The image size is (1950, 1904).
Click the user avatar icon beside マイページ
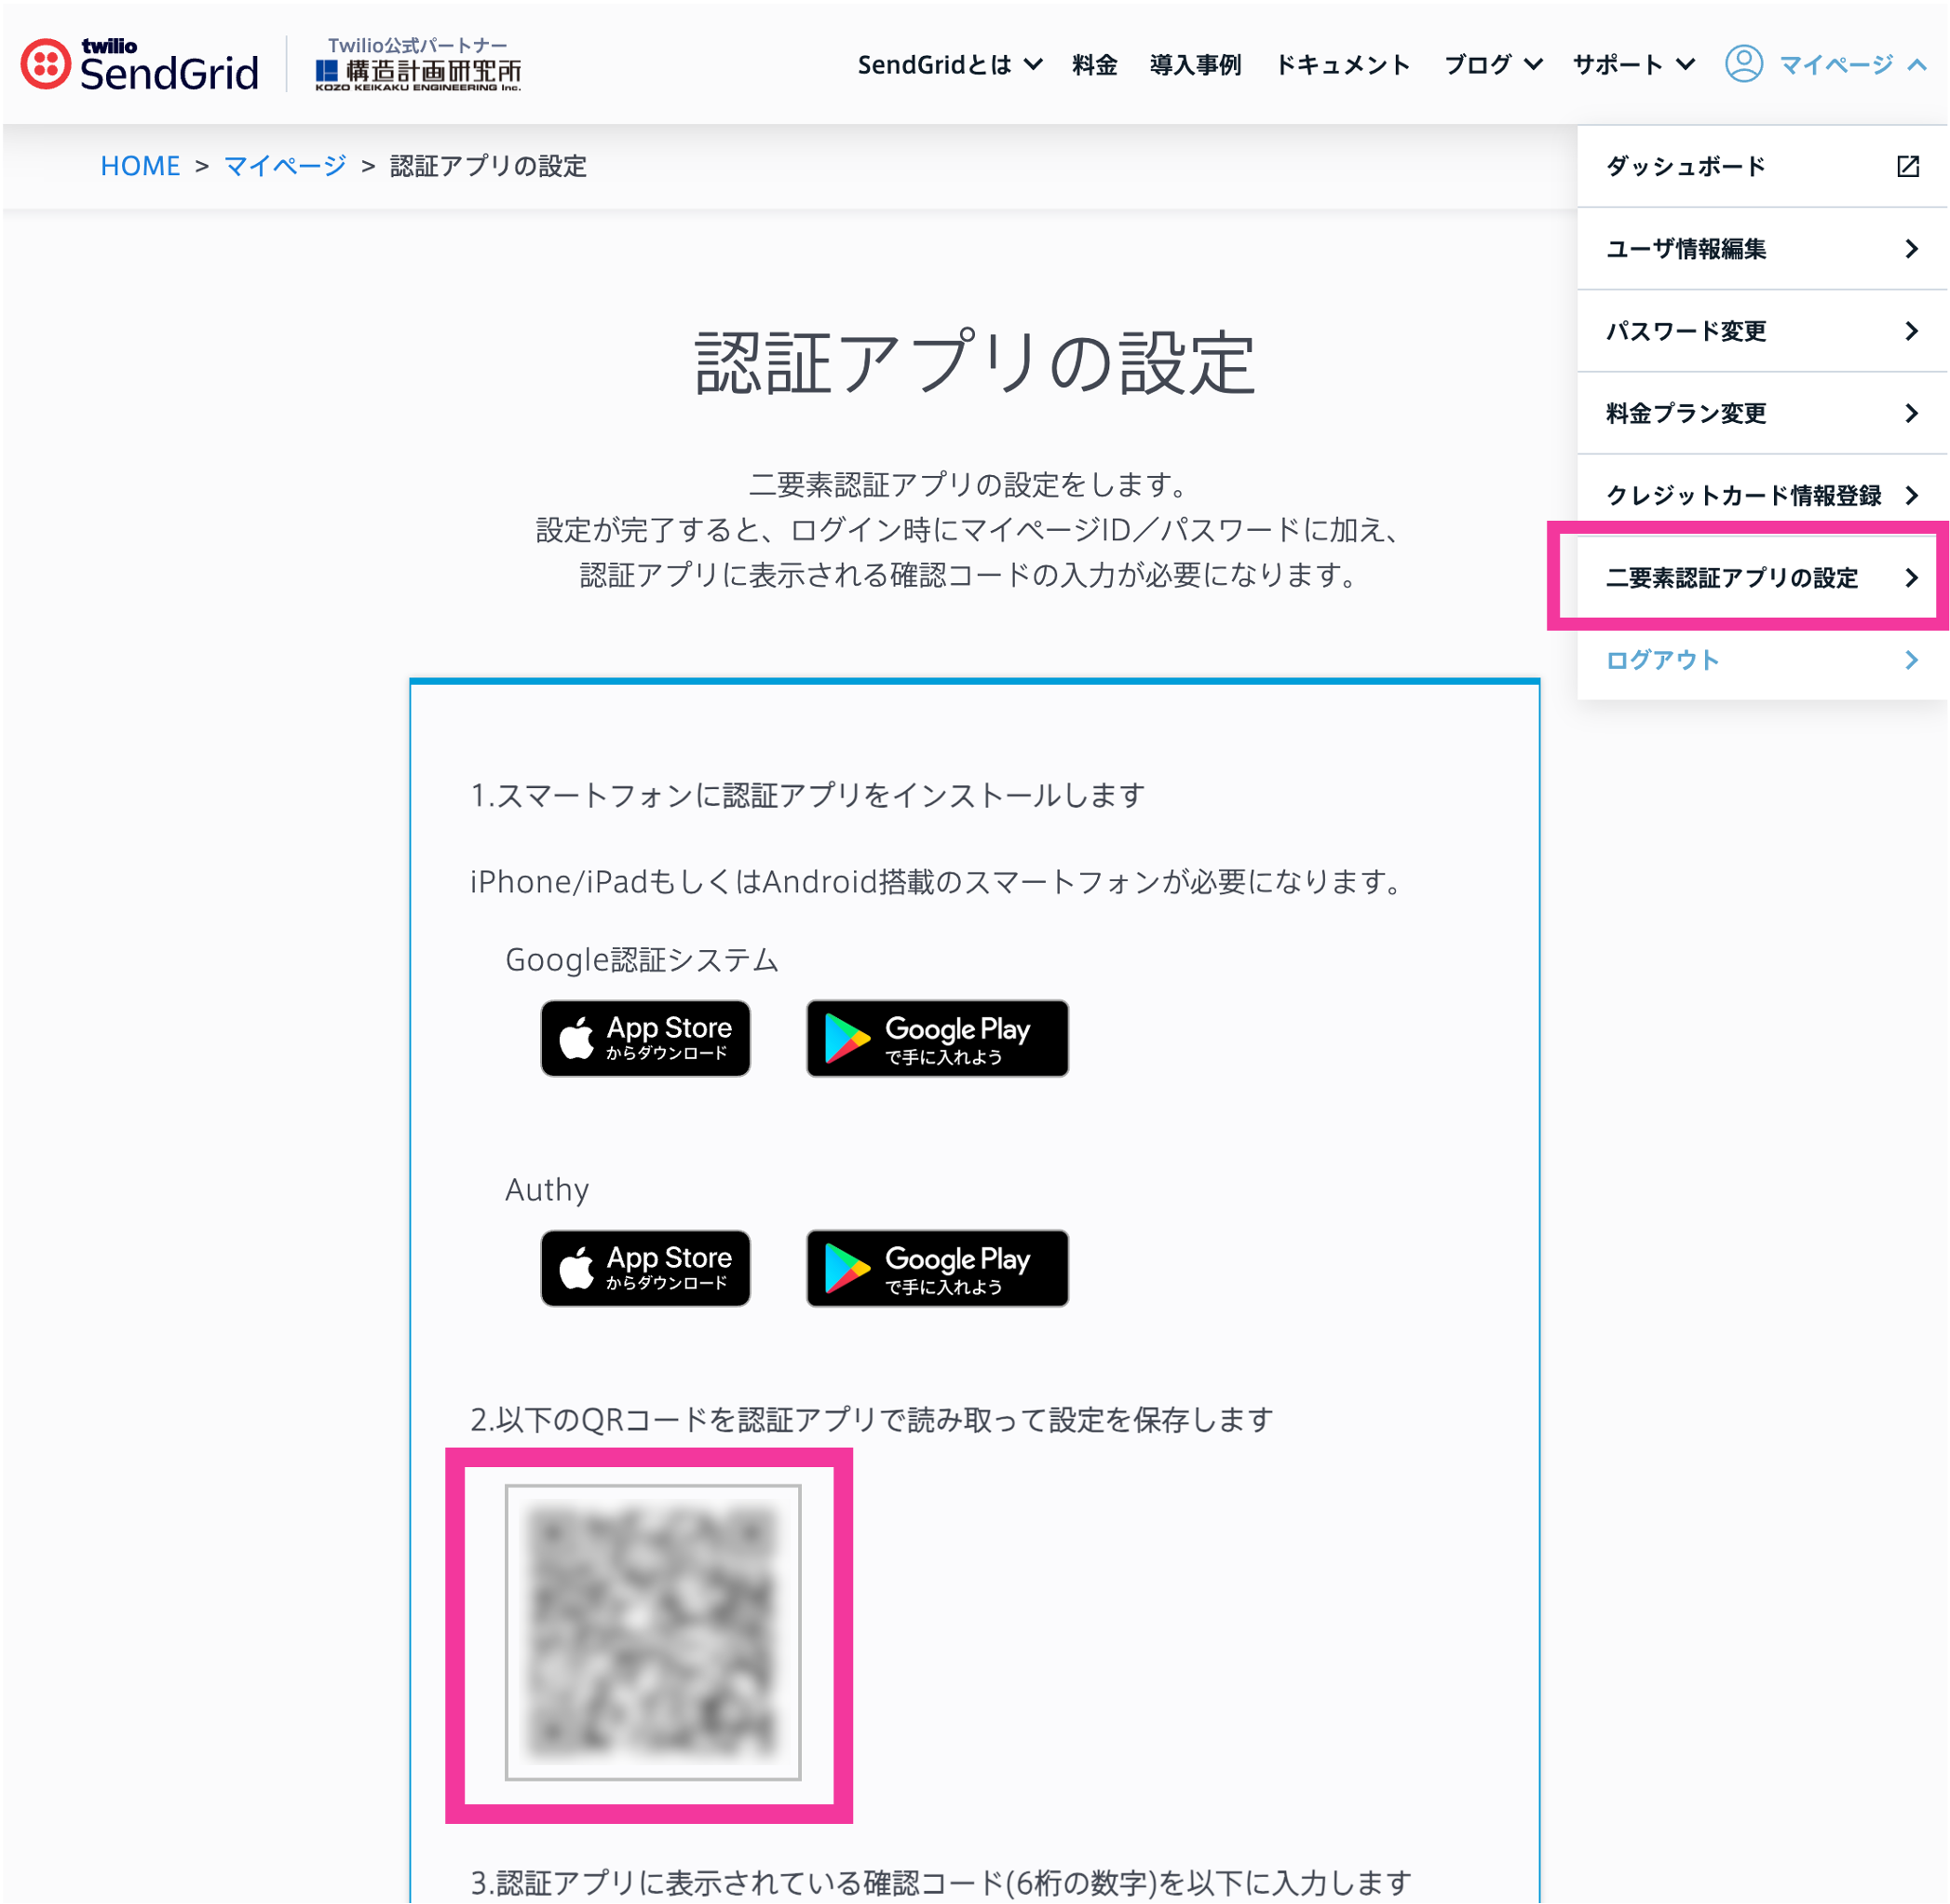[1743, 64]
